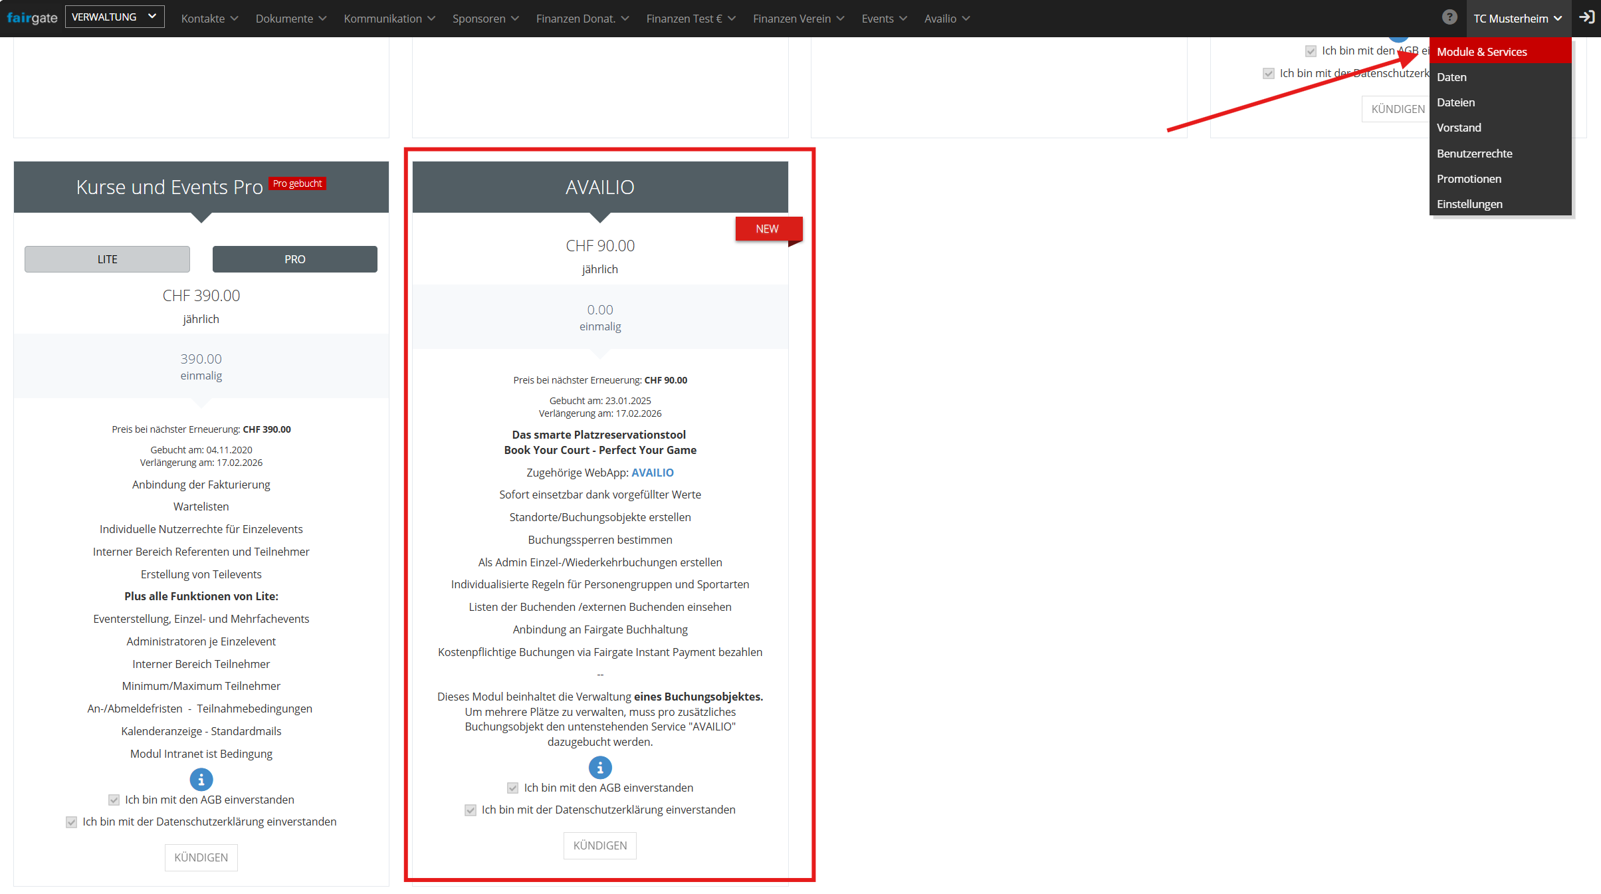This screenshot has width=1601, height=894.
Task: Select Benutzerrechte from the dropdown menu
Action: coord(1474,154)
